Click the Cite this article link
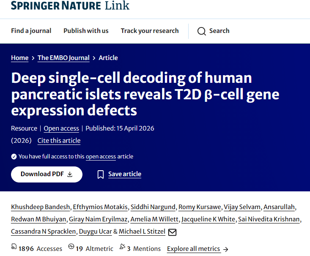The image size is (310, 256). click(59, 141)
